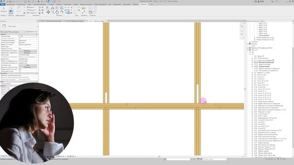Click second Edit button for display options
Image resolution: width=294 pixels, height=165 pixels.
[28, 53]
